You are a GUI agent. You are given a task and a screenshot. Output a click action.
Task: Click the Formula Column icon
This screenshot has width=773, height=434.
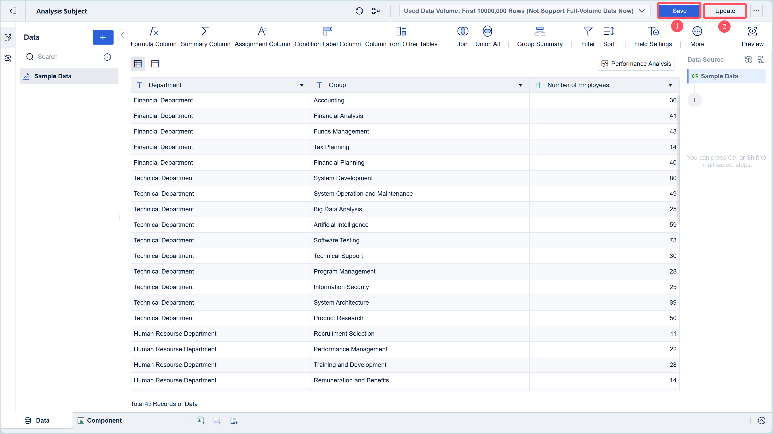pyautogui.click(x=153, y=32)
